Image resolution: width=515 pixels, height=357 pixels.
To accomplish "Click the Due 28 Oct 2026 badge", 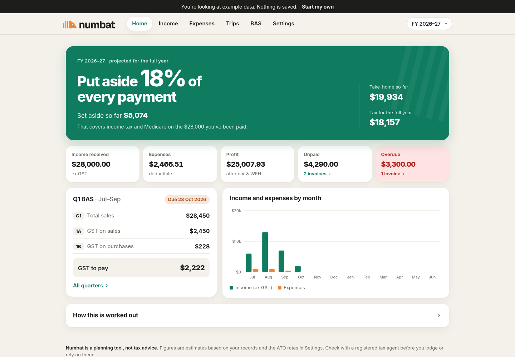I will coord(187,200).
